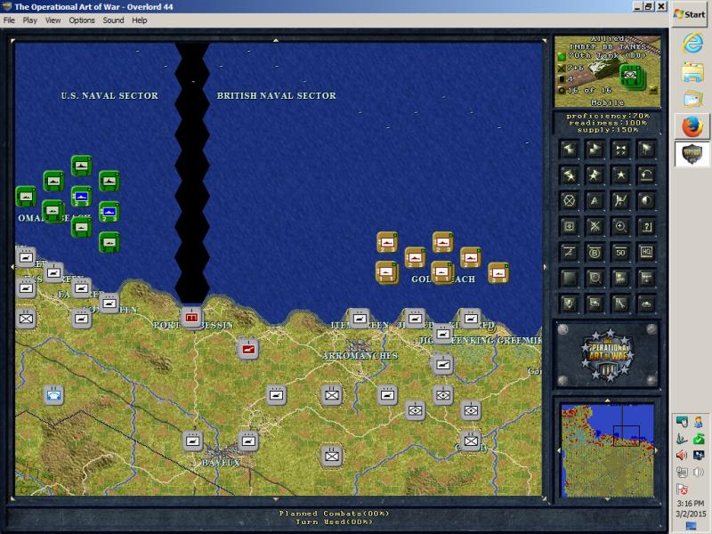This screenshot has width=712, height=534.
Task: Click the '70th Tank (DD)' unit name
Action: (608, 55)
